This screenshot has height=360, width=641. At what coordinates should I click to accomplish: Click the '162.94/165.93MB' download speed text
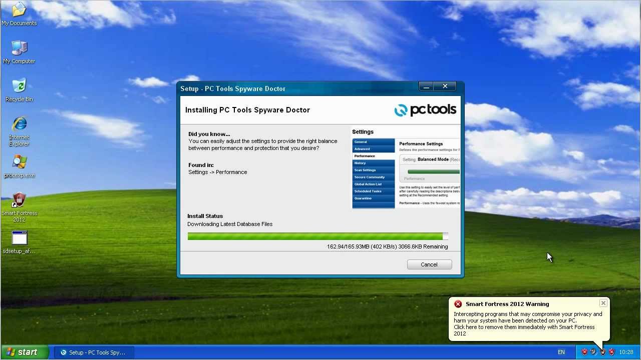click(x=387, y=246)
